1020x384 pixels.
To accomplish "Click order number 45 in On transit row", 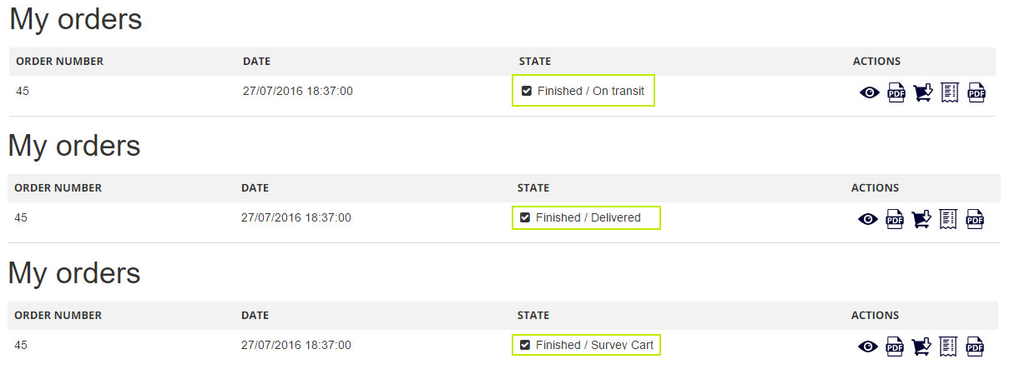I will [23, 91].
